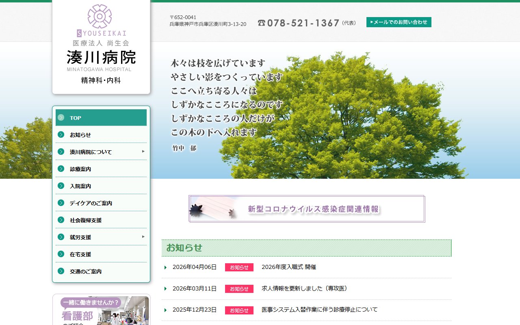Go to 診療案内 page
The height and width of the screenshot is (325, 520).
101,169
